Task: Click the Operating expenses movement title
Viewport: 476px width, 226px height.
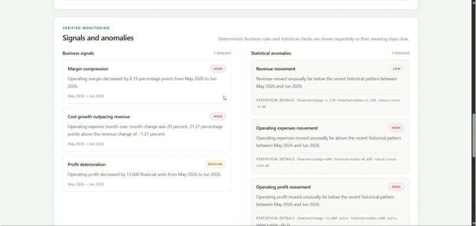Action: point(286,128)
